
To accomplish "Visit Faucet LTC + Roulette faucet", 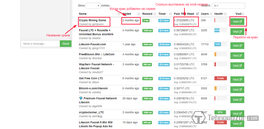I will [237, 32].
